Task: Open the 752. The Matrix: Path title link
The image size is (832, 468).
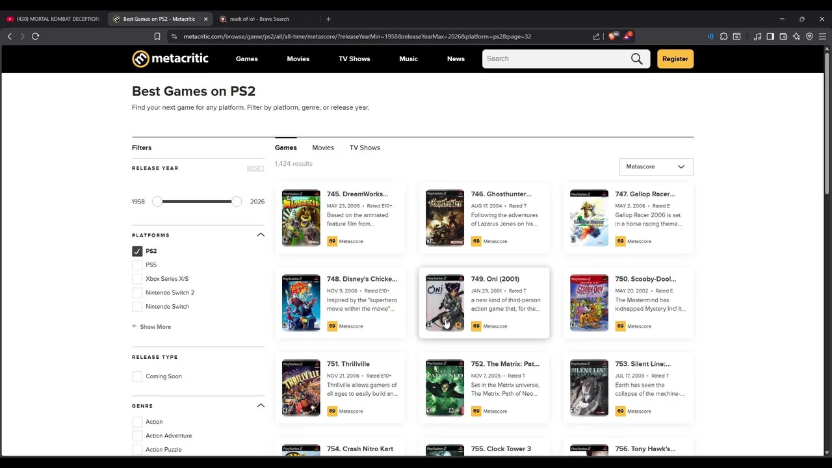Action: click(x=505, y=364)
